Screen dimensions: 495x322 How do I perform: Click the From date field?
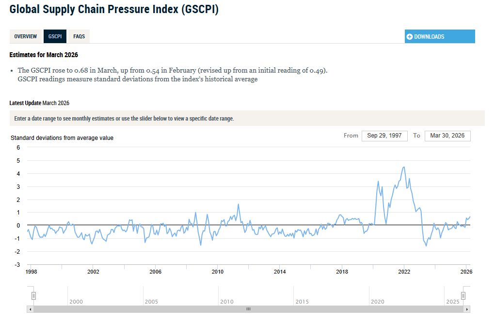pyautogui.click(x=384, y=136)
